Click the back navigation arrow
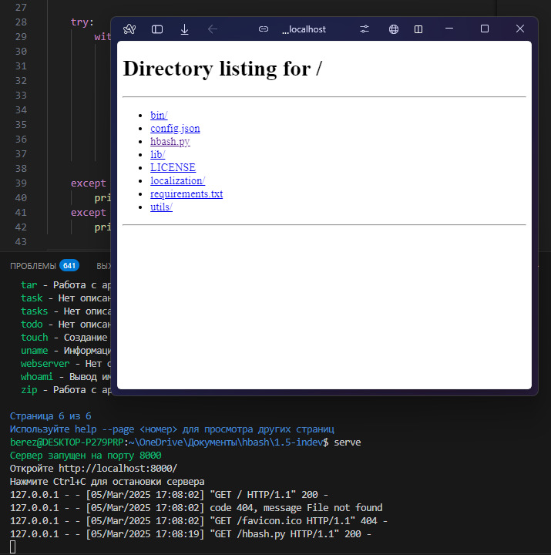 [x=213, y=29]
